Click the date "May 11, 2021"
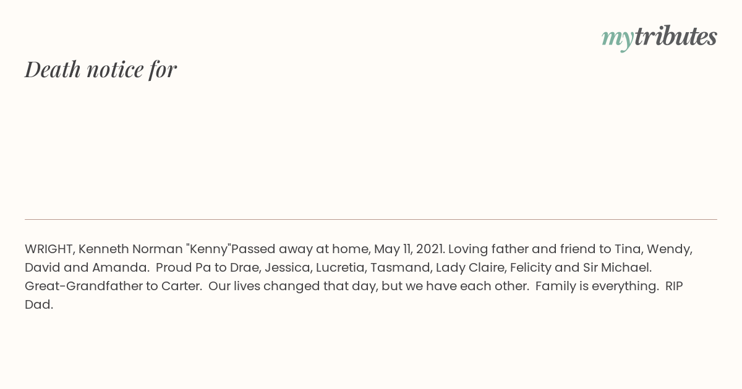742x389 pixels. [x=409, y=249]
